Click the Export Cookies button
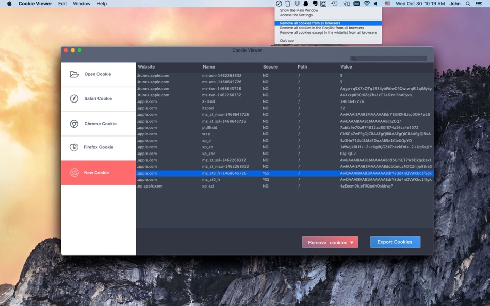 [x=395, y=242]
